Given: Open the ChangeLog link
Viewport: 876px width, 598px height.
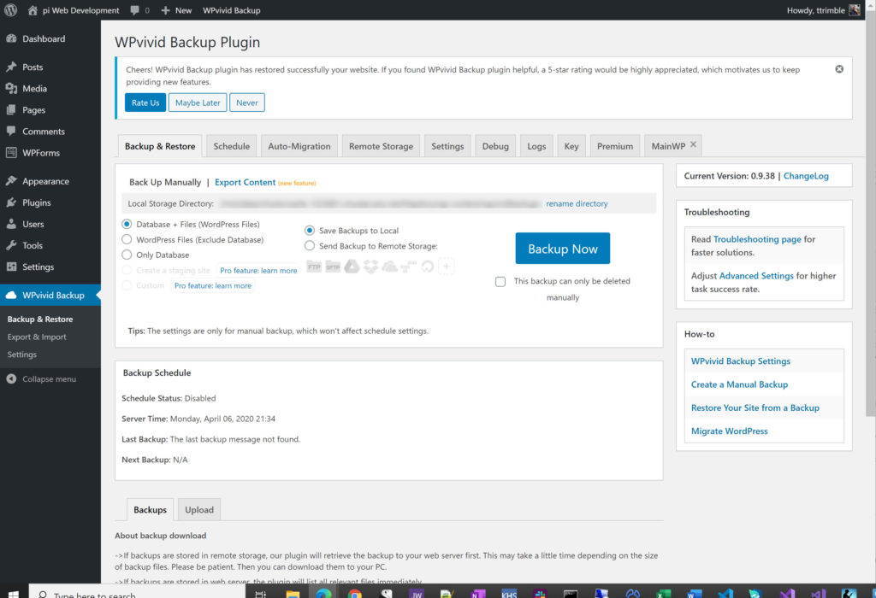Looking at the screenshot, I should pos(806,176).
